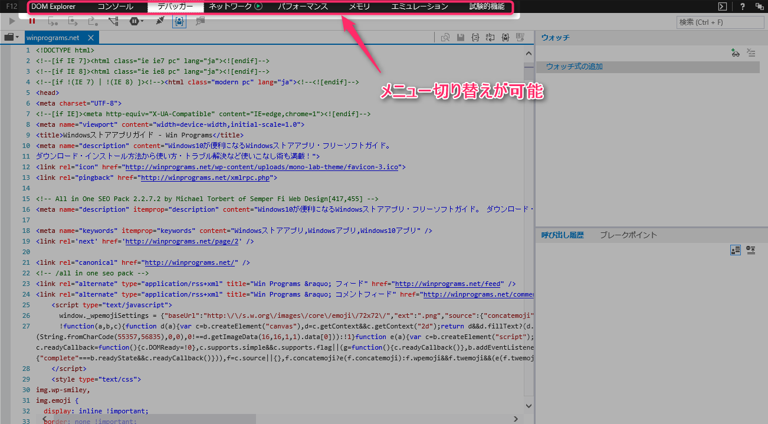Toggle the show library frames icon
The image size is (768, 424).
click(735, 250)
